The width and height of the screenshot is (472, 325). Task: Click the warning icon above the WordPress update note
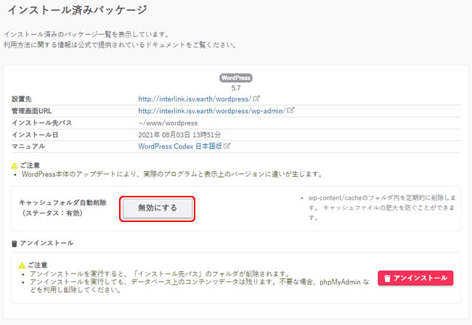[x=15, y=165]
